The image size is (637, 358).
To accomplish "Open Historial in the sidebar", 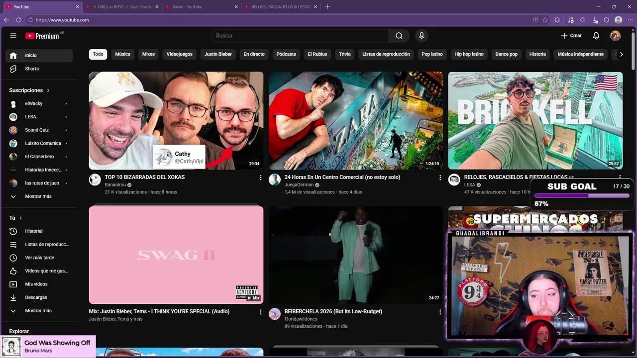I will 39,231.
